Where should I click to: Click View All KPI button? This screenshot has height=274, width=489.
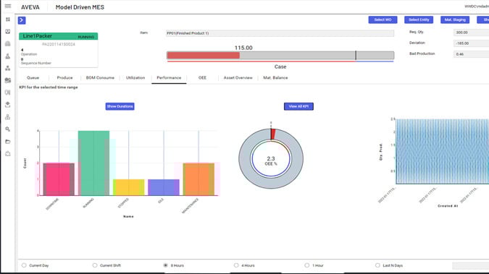298,106
